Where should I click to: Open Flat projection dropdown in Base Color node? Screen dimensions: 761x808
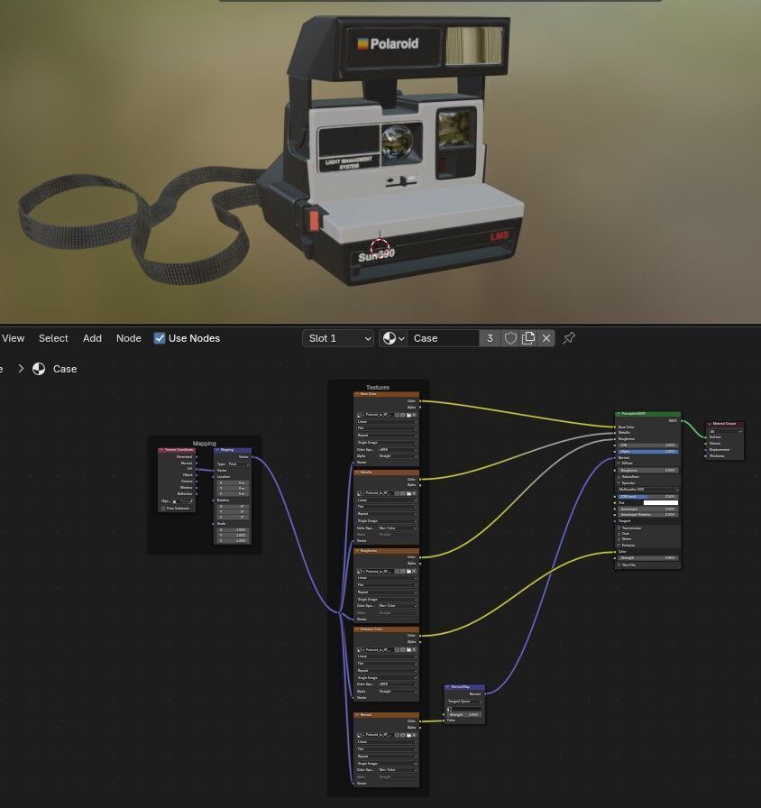tap(387, 427)
